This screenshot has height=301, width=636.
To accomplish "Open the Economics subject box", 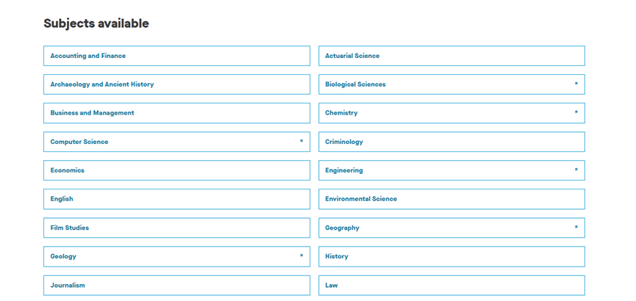I will 176,170.
